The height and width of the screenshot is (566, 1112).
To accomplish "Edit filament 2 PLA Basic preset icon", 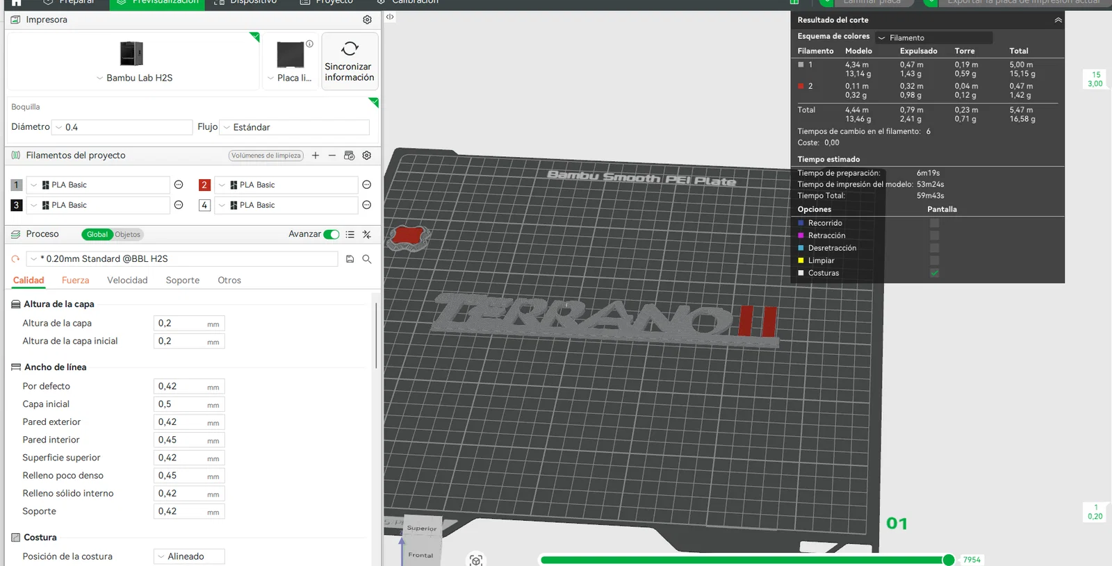I will pyautogui.click(x=367, y=185).
